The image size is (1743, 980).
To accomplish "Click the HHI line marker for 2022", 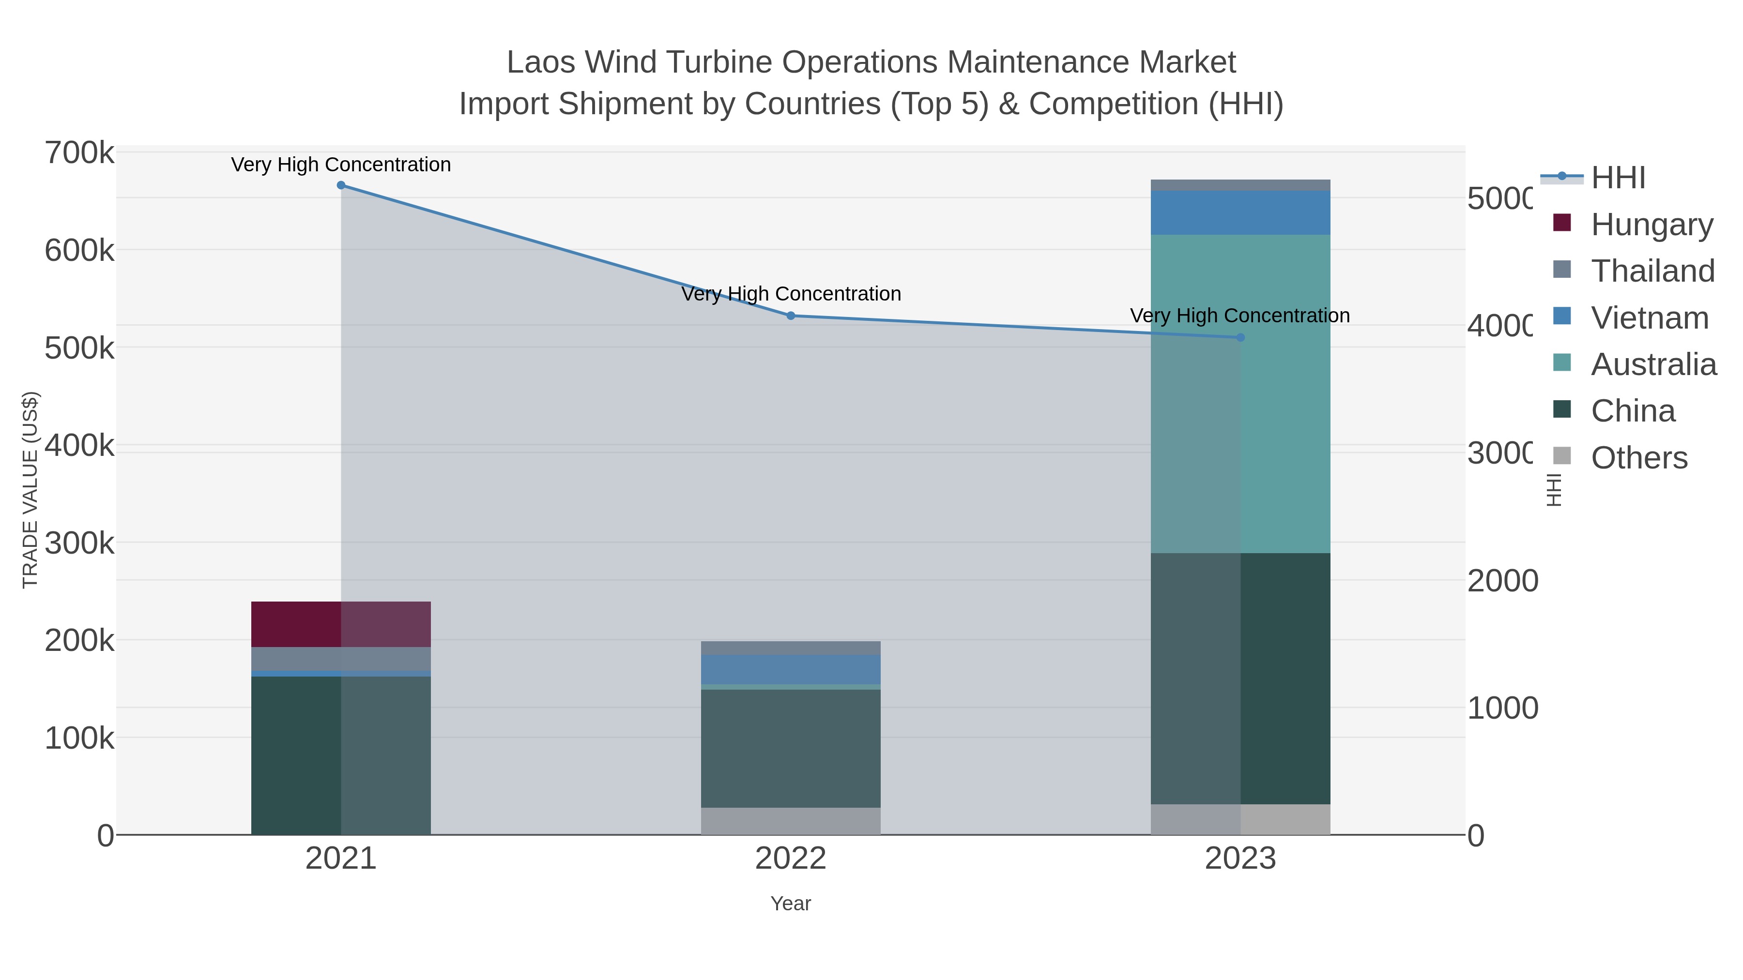I will tap(790, 316).
